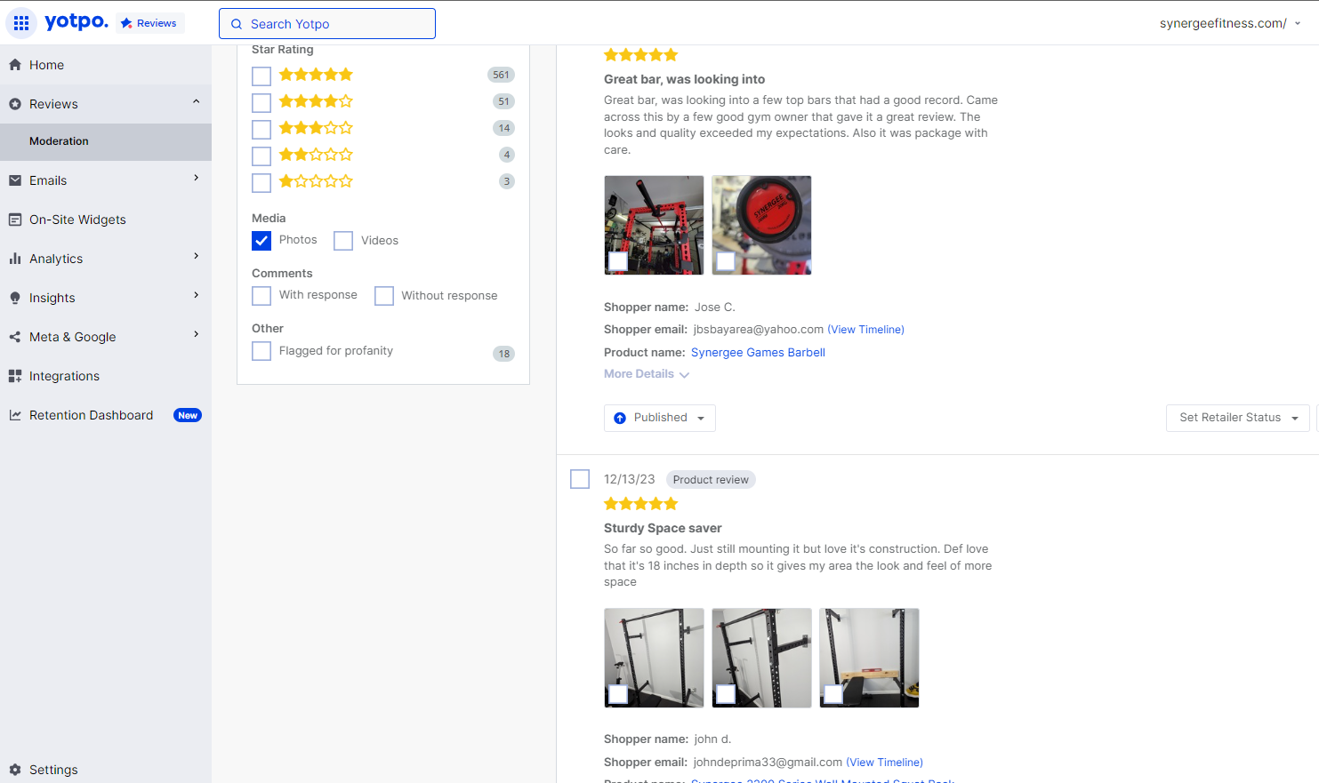Click the On-Site Widgets icon

click(x=15, y=220)
